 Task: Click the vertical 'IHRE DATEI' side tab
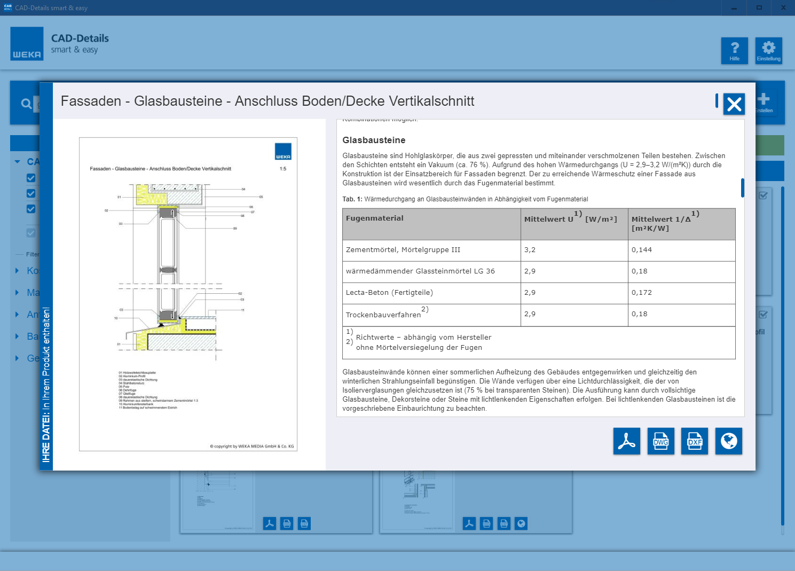point(46,384)
